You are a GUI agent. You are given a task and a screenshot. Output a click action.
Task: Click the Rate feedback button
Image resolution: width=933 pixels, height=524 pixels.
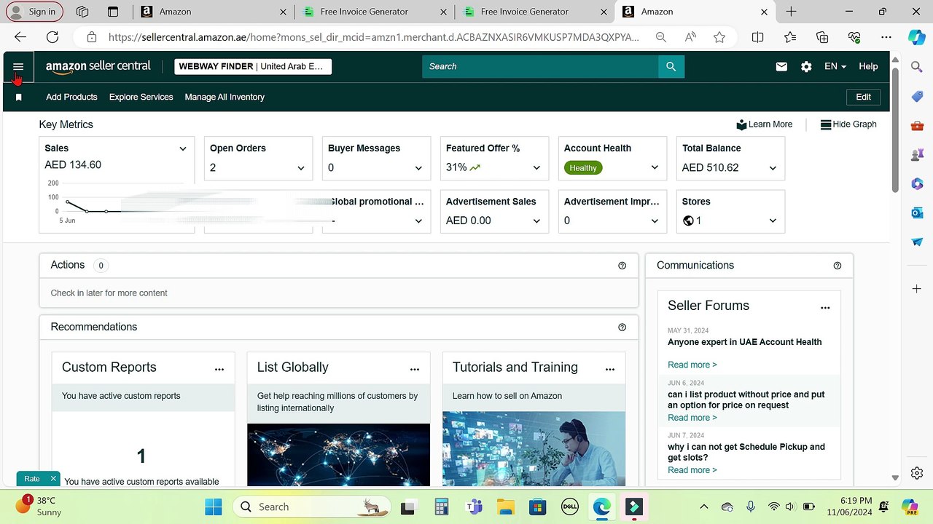31,479
